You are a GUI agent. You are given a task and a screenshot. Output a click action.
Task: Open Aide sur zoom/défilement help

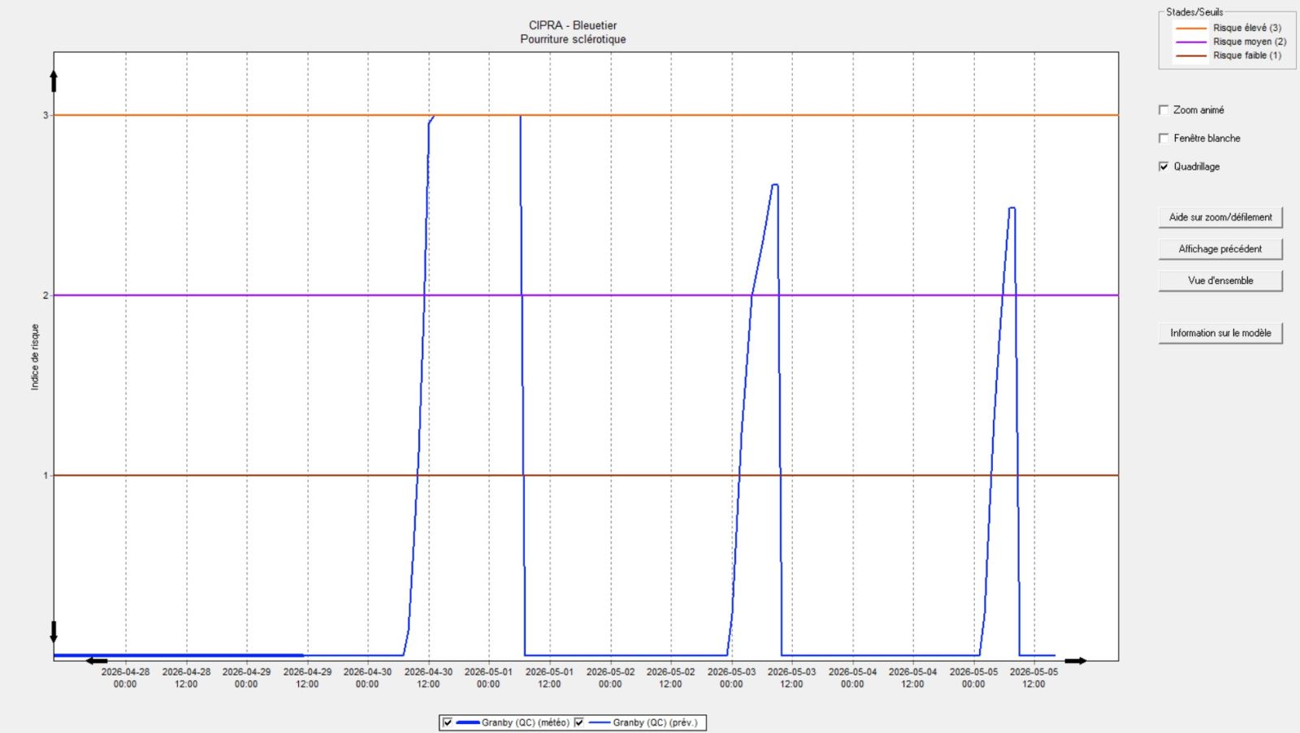tap(1220, 218)
